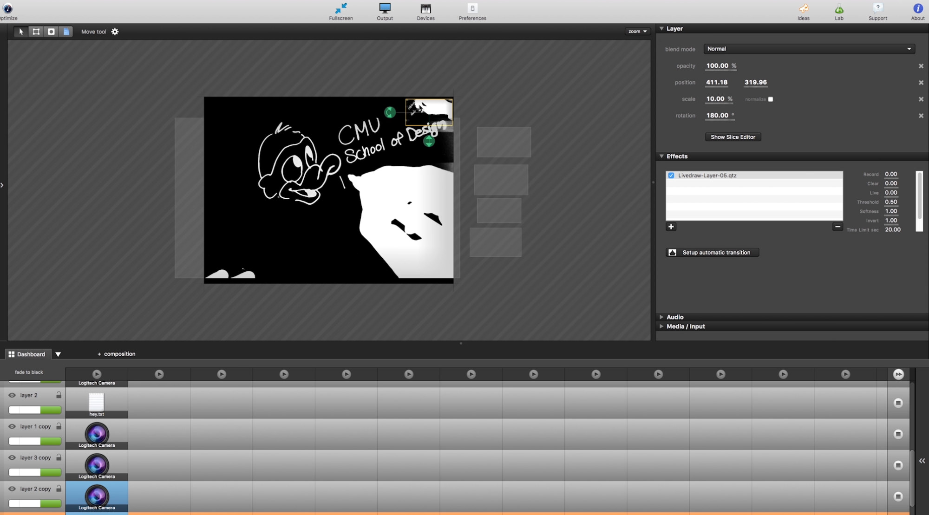Toggle Livedraw-Layer-05.qtz effect checkbox
The height and width of the screenshot is (515, 929).
(671, 176)
